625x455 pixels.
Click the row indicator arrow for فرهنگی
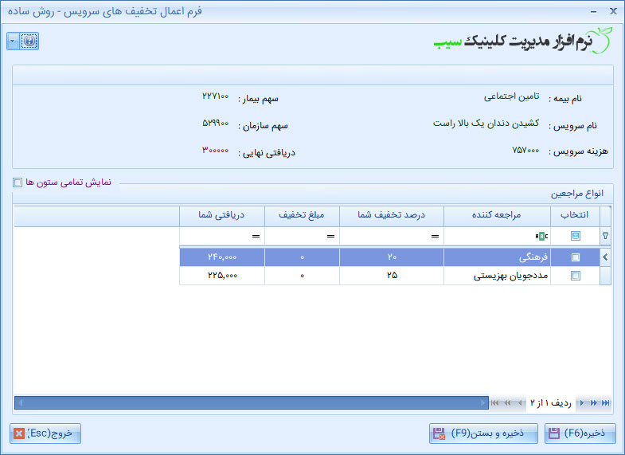click(x=605, y=257)
